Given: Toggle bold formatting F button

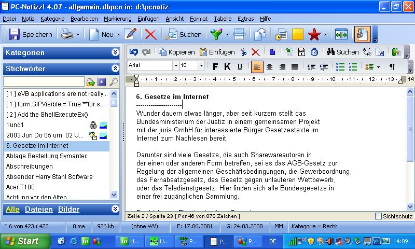Looking at the screenshot, I should 215,66.
